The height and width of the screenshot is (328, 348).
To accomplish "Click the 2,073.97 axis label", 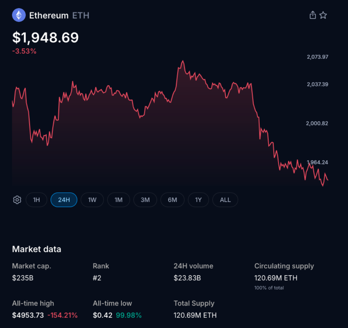I will [x=317, y=57].
